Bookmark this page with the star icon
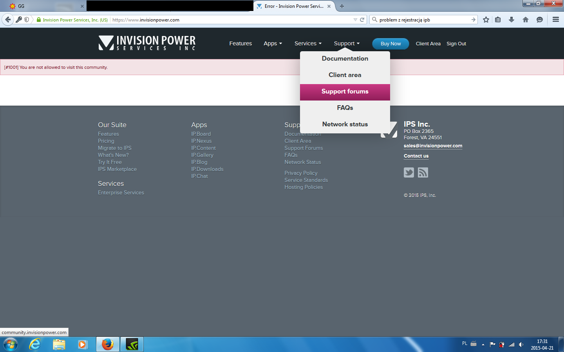The height and width of the screenshot is (352, 564). click(486, 20)
